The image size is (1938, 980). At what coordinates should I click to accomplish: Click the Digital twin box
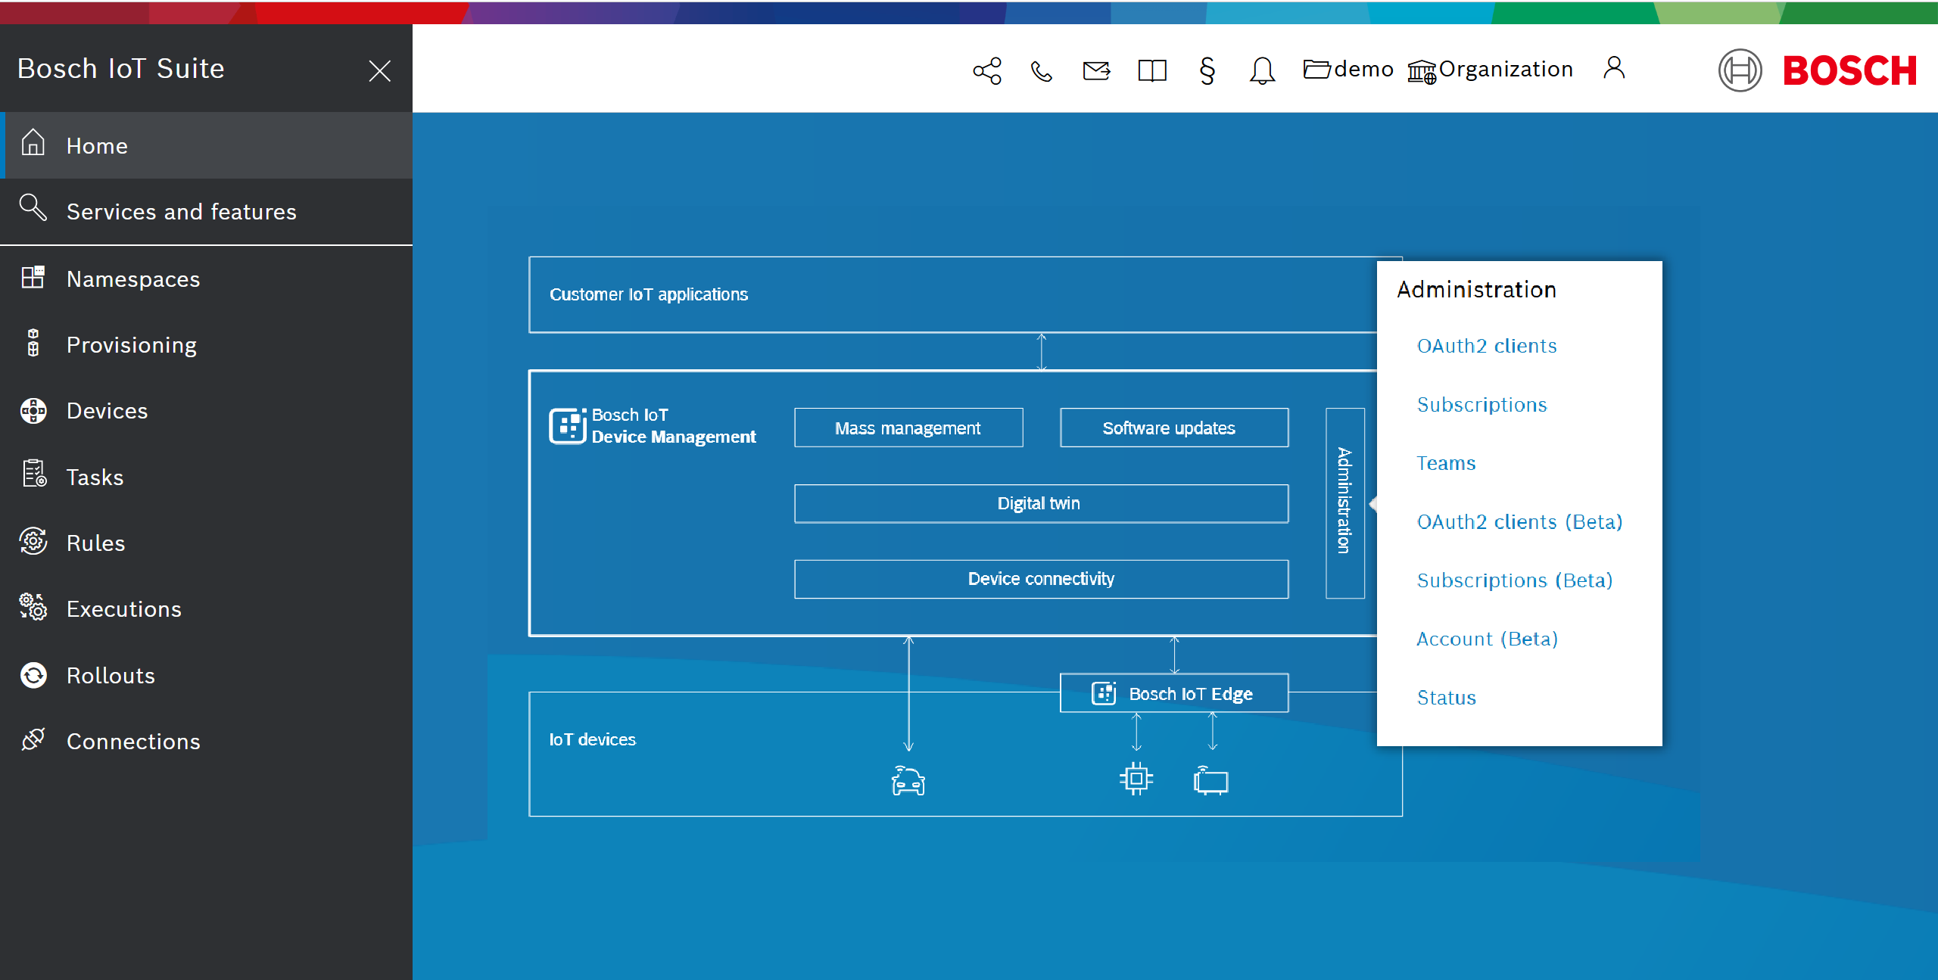pos(1042,503)
